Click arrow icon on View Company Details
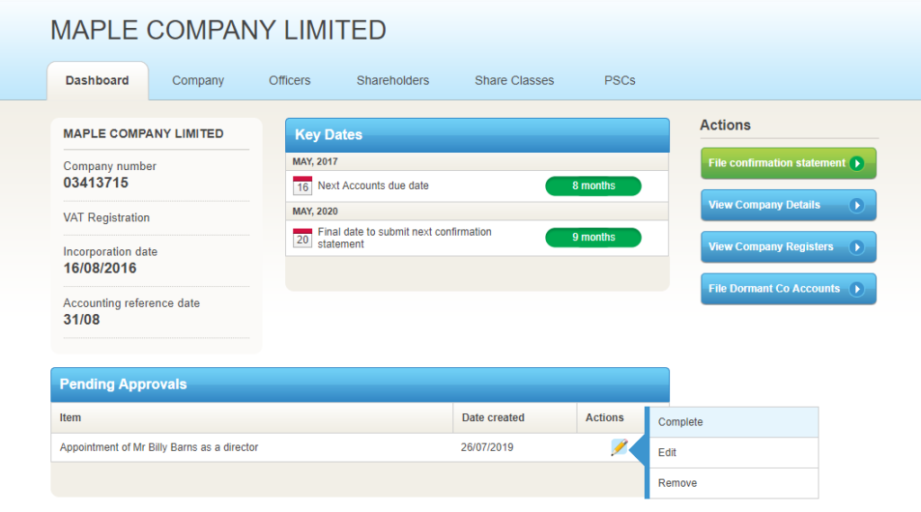The height and width of the screenshot is (512, 921). point(857,205)
